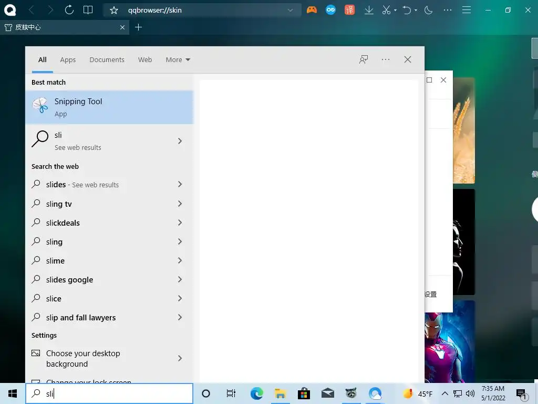Screen dimensions: 538x404
Task: Click the blue infinity extension icon
Action: point(331,10)
